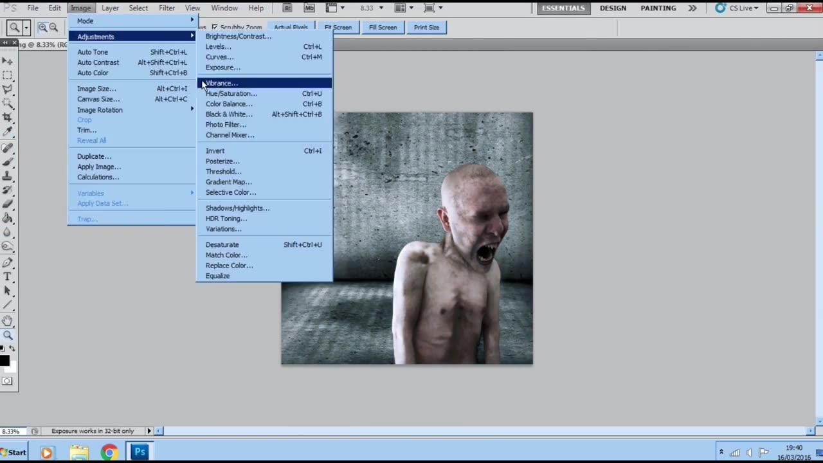Choose Levels adjustment
Viewport: 823px width, 463px height.
pos(264,46)
